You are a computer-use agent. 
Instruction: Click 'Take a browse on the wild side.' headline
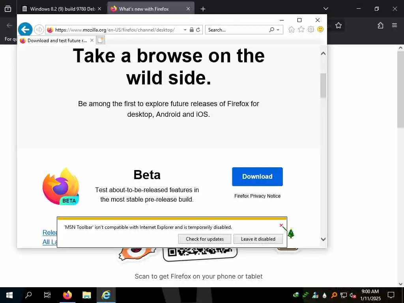tap(169, 66)
